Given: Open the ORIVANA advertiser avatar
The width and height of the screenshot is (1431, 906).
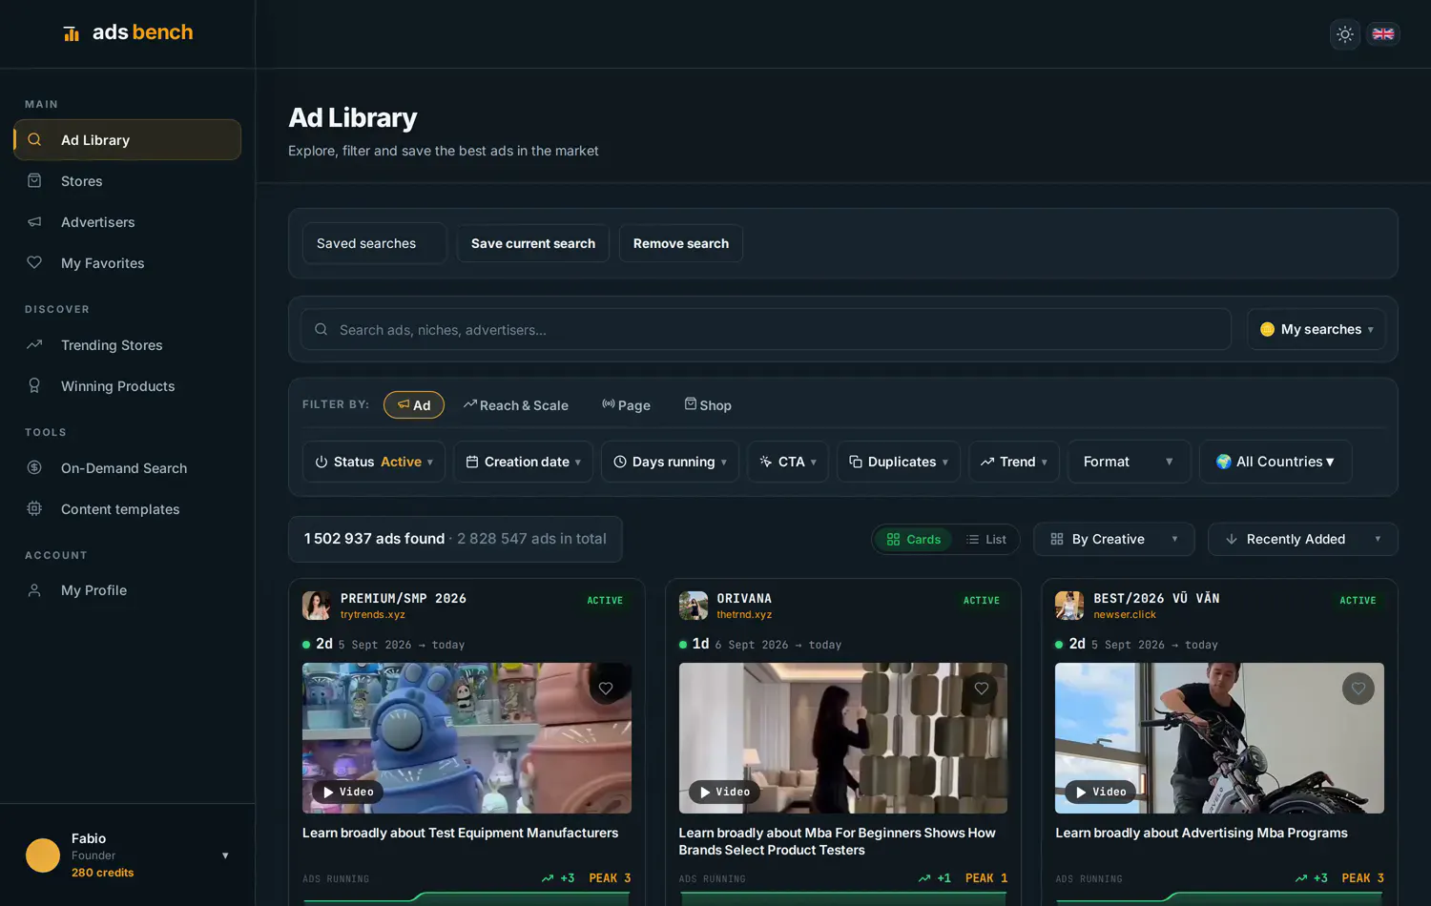Looking at the screenshot, I should [694, 606].
